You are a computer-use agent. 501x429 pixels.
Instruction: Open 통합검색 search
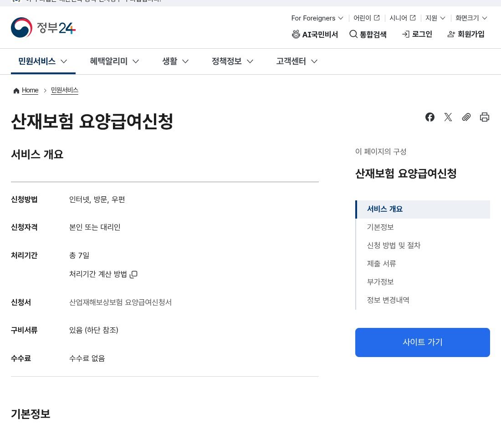(368, 34)
